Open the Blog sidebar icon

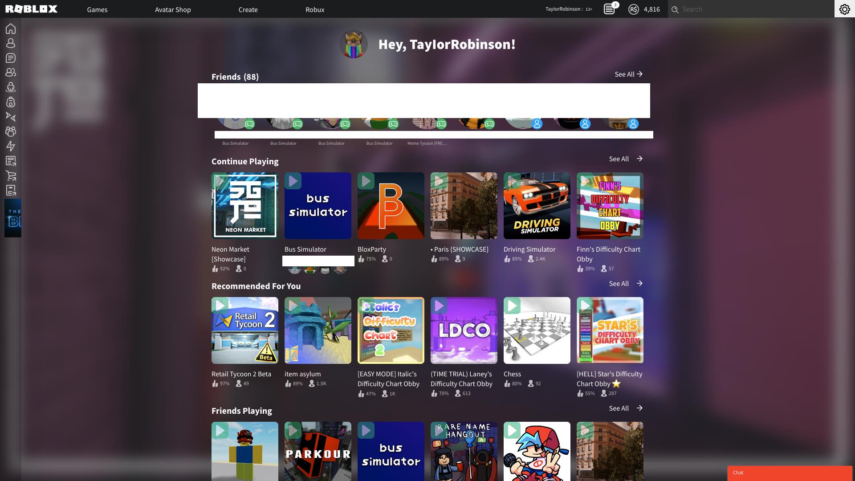click(11, 161)
